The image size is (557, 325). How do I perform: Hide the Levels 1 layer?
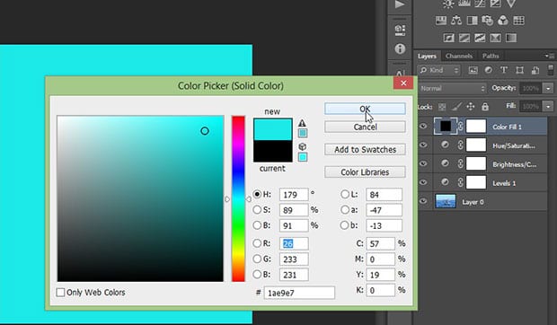tap(423, 182)
